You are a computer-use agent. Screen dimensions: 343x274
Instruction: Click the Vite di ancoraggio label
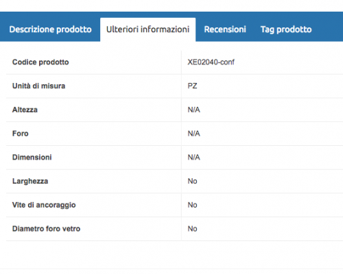[44, 205]
